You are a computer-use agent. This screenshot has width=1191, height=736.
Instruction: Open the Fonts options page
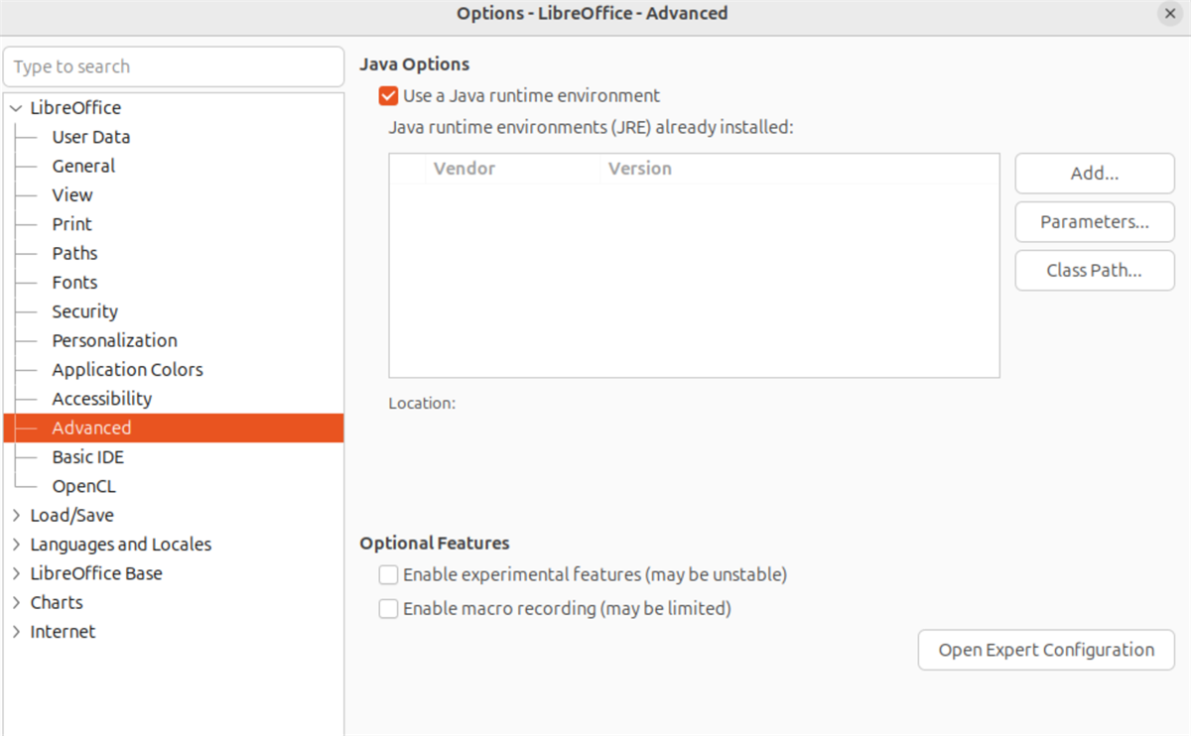(x=74, y=283)
